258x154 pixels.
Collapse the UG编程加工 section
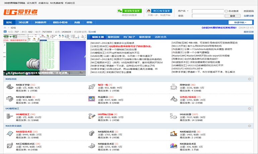click(x=249, y=108)
